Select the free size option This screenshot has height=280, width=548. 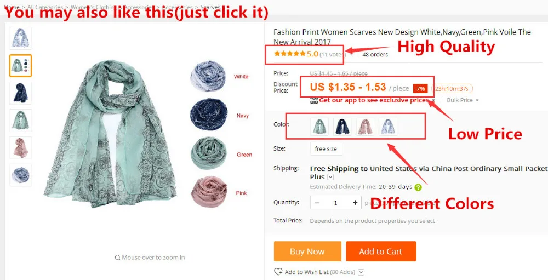(326, 149)
